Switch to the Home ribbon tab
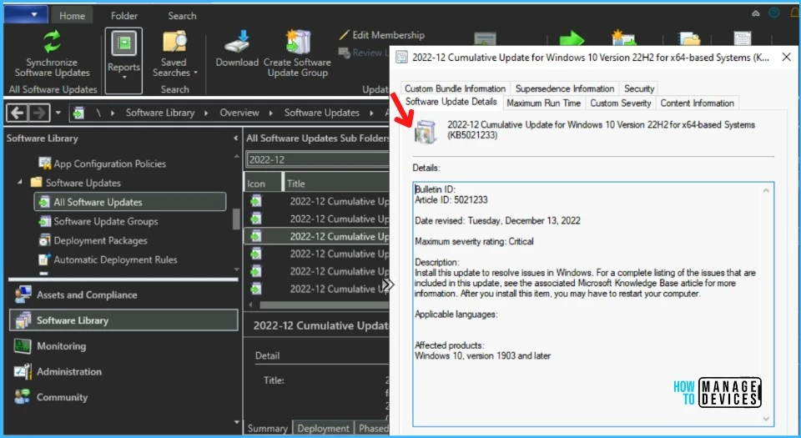801x438 pixels. [72, 16]
